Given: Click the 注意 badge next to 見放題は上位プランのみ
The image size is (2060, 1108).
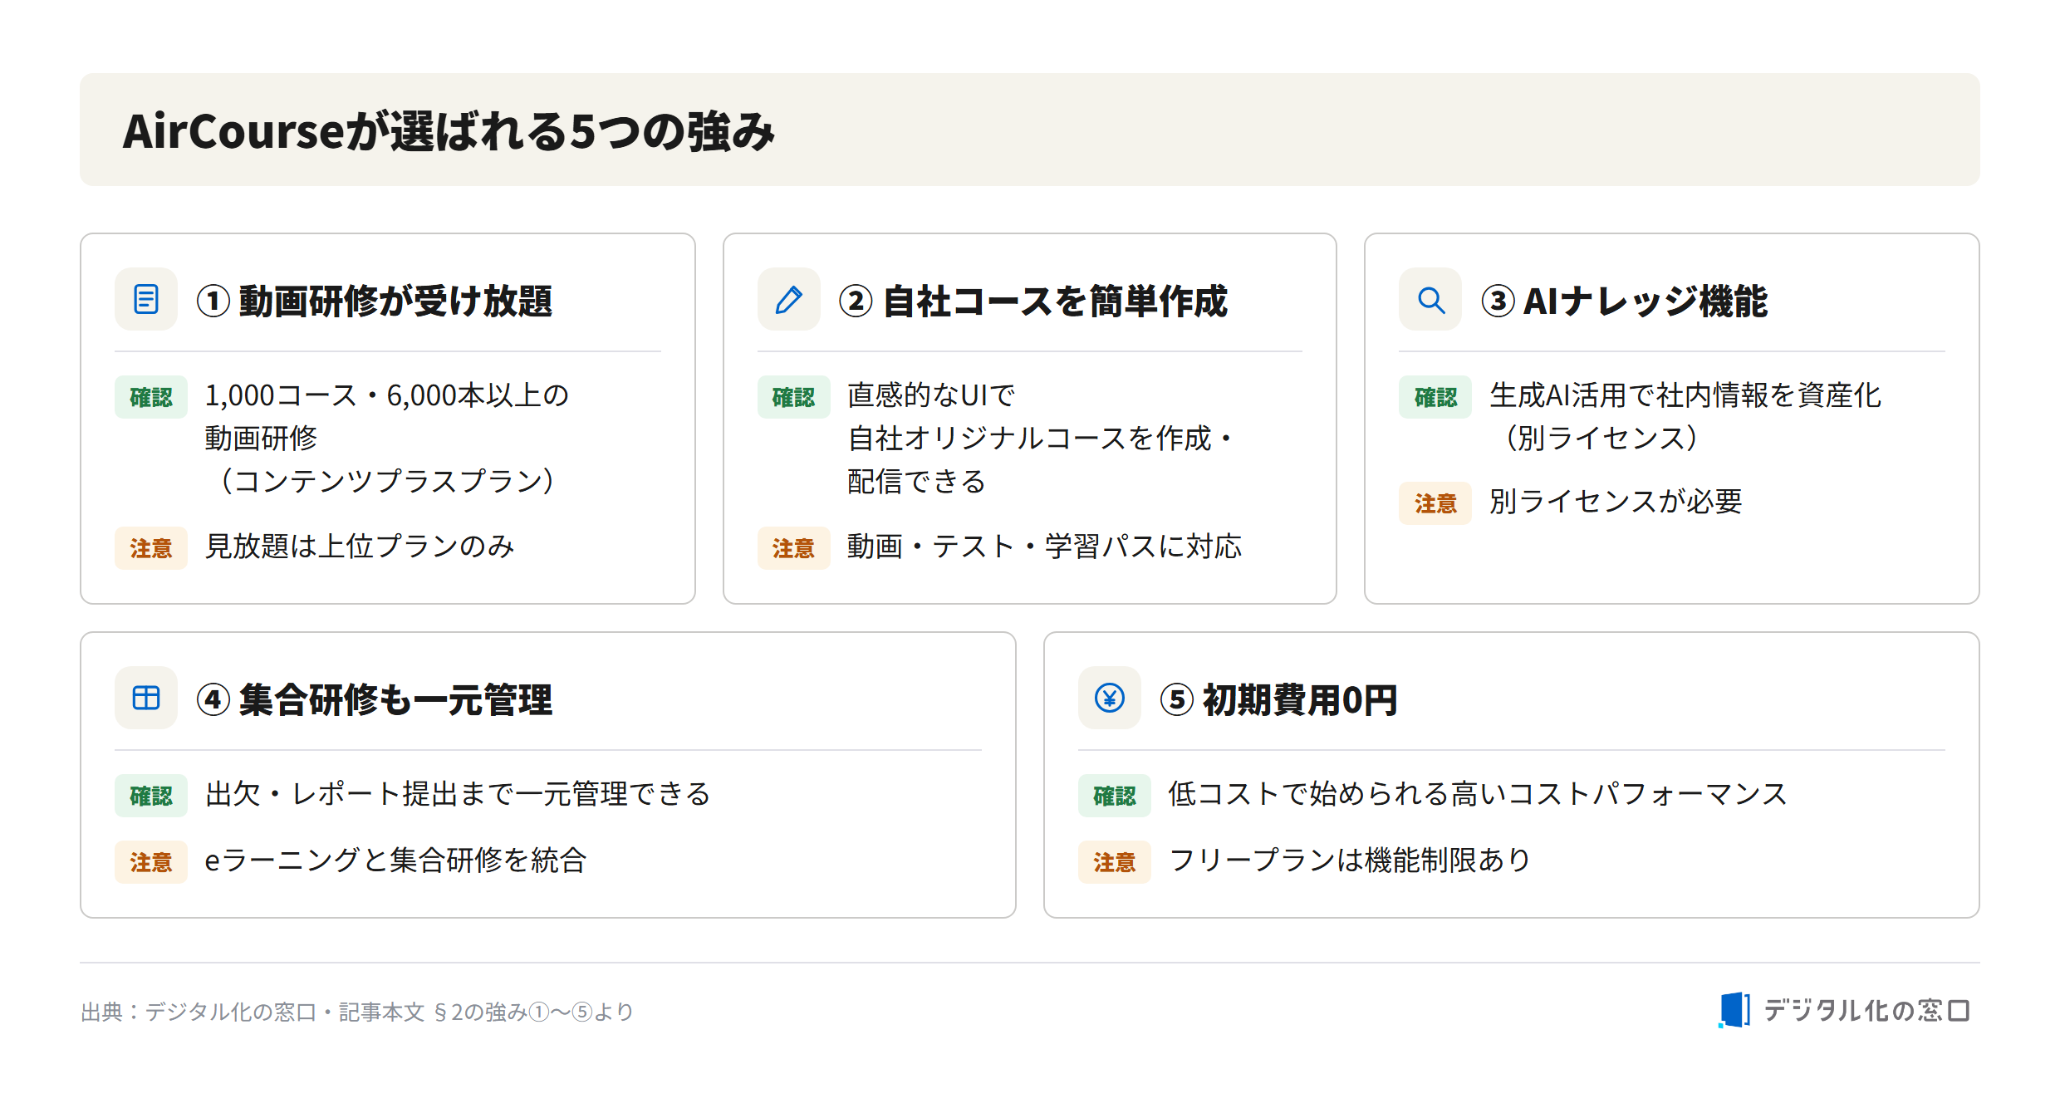Looking at the screenshot, I should coord(151,548).
